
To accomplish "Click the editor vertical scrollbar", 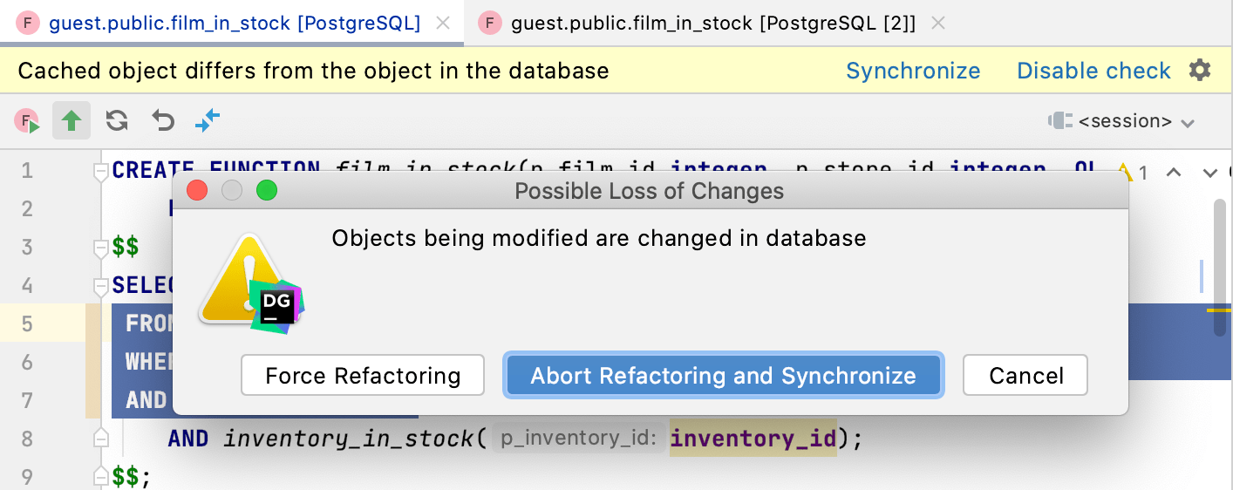I will (x=1219, y=268).
